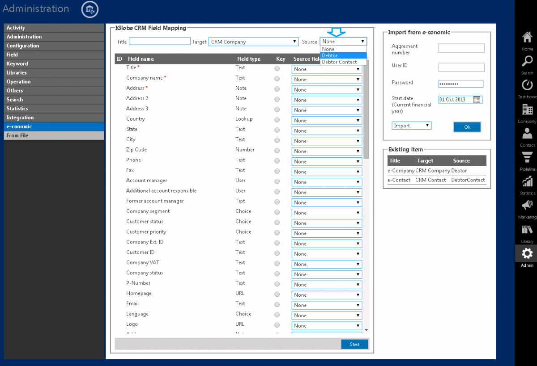The image size is (537, 366).
Task: Open the Configuration menu section
Action: [x=54, y=46]
